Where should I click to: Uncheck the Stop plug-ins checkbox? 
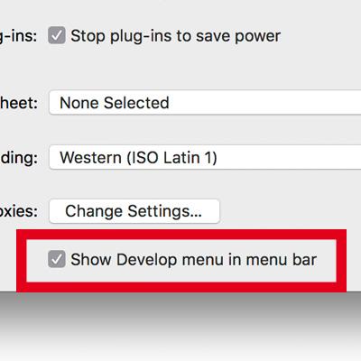pyautogui.click(x=57, y=35)
